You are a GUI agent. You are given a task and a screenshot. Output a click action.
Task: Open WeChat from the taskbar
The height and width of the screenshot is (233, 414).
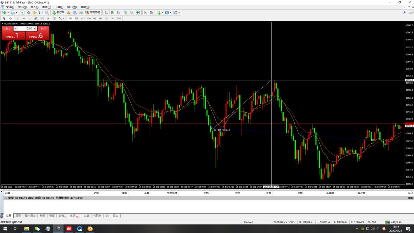click(x=37, y=228)
